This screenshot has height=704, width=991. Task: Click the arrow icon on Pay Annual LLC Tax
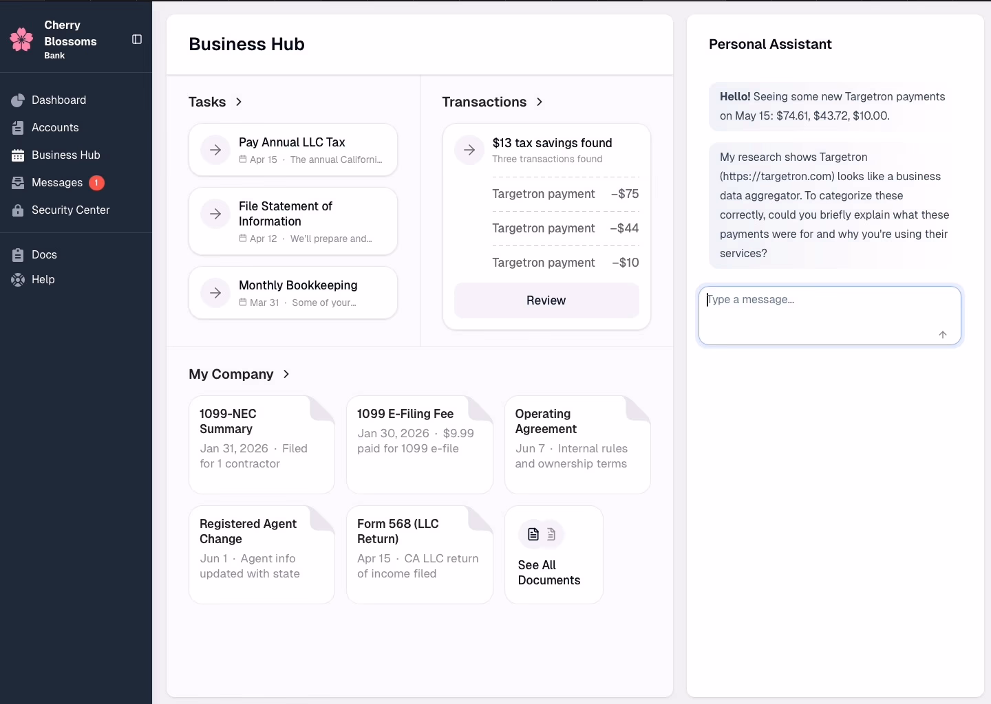(x=215, y=150)
